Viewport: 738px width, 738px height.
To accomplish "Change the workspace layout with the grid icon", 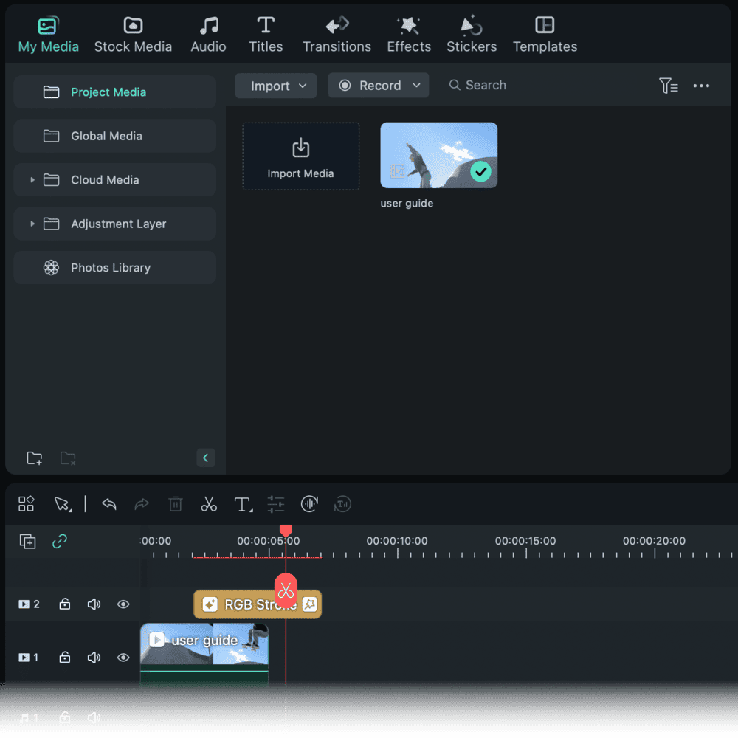I will (x=26, y=504).
